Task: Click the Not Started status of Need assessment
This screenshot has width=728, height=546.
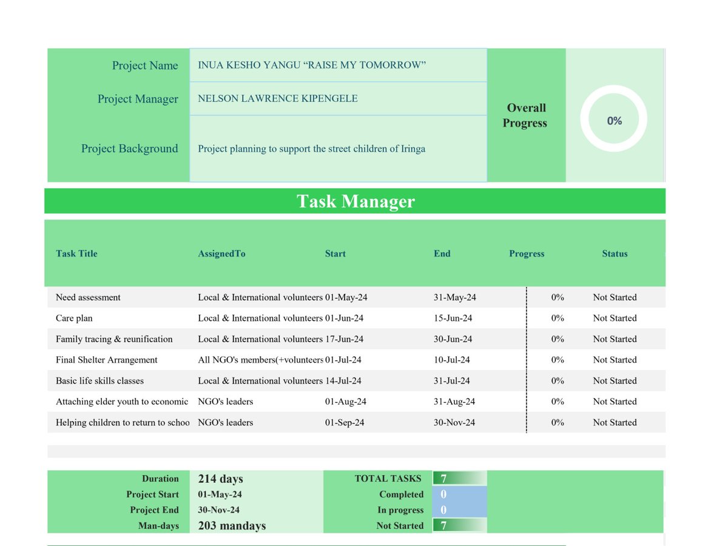Action: tap(615, 297)
